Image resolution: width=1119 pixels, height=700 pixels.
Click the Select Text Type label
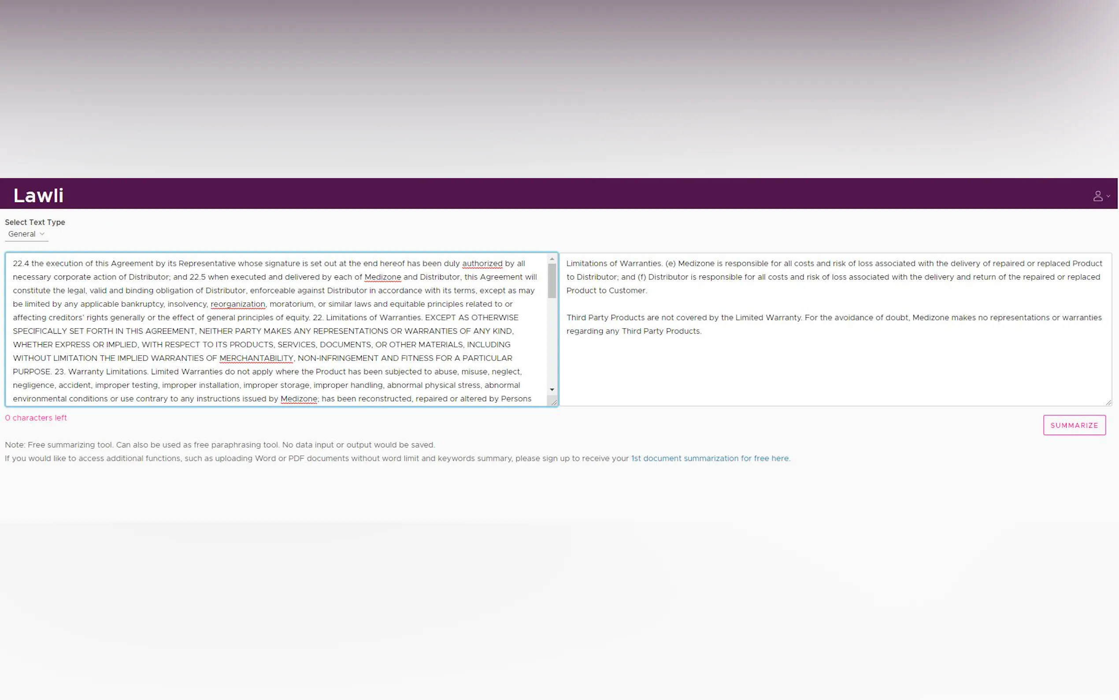coord(35,222)
